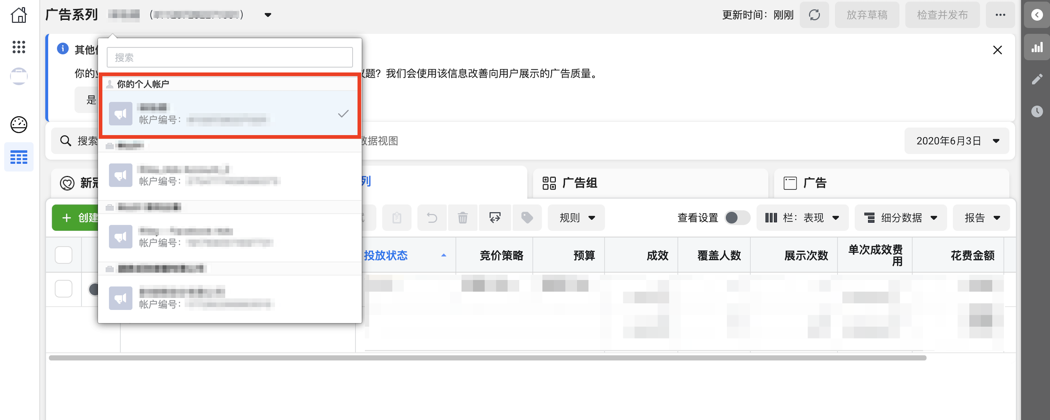Click the trash delete icon in toolbar

pos(462,218)
